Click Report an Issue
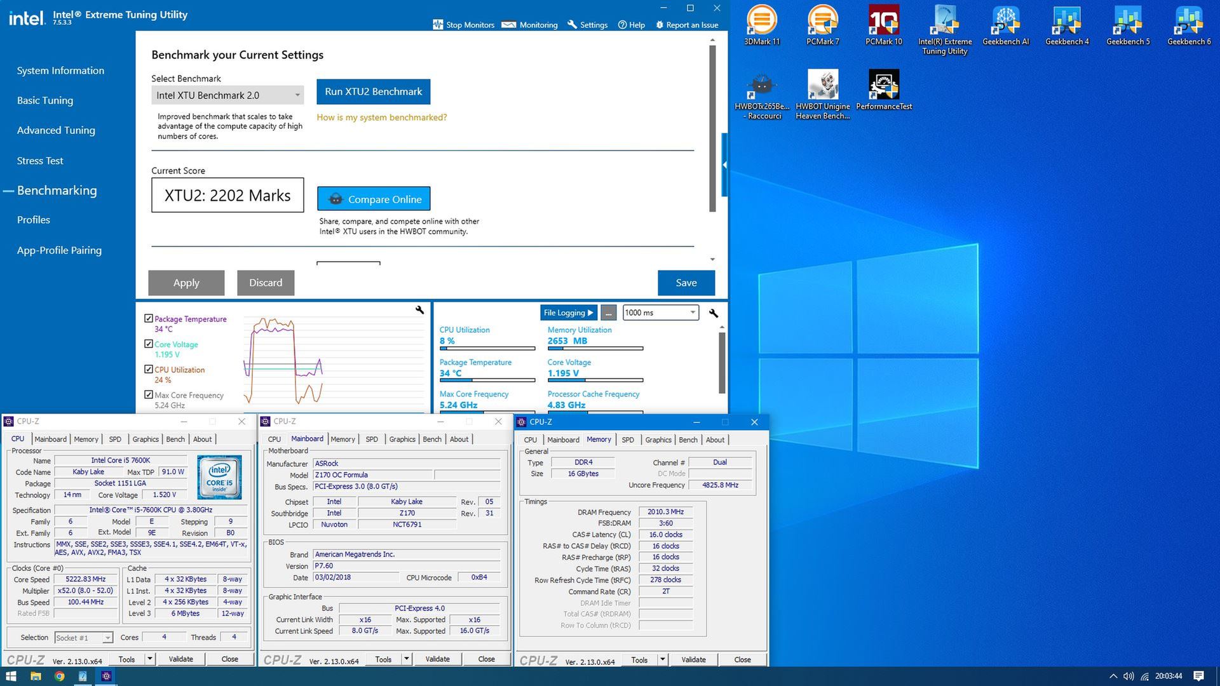This screenshot has width=1220, height=686. (687, 25)
